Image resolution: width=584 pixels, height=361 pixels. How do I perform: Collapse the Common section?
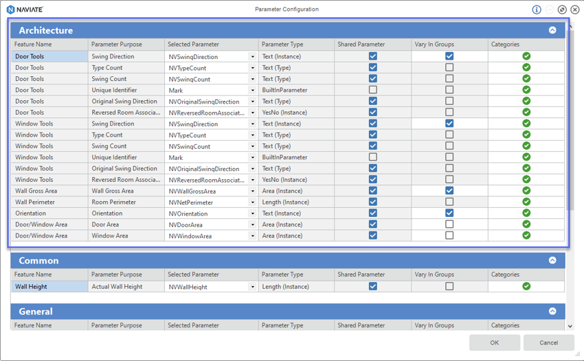[x=552, y=261]
